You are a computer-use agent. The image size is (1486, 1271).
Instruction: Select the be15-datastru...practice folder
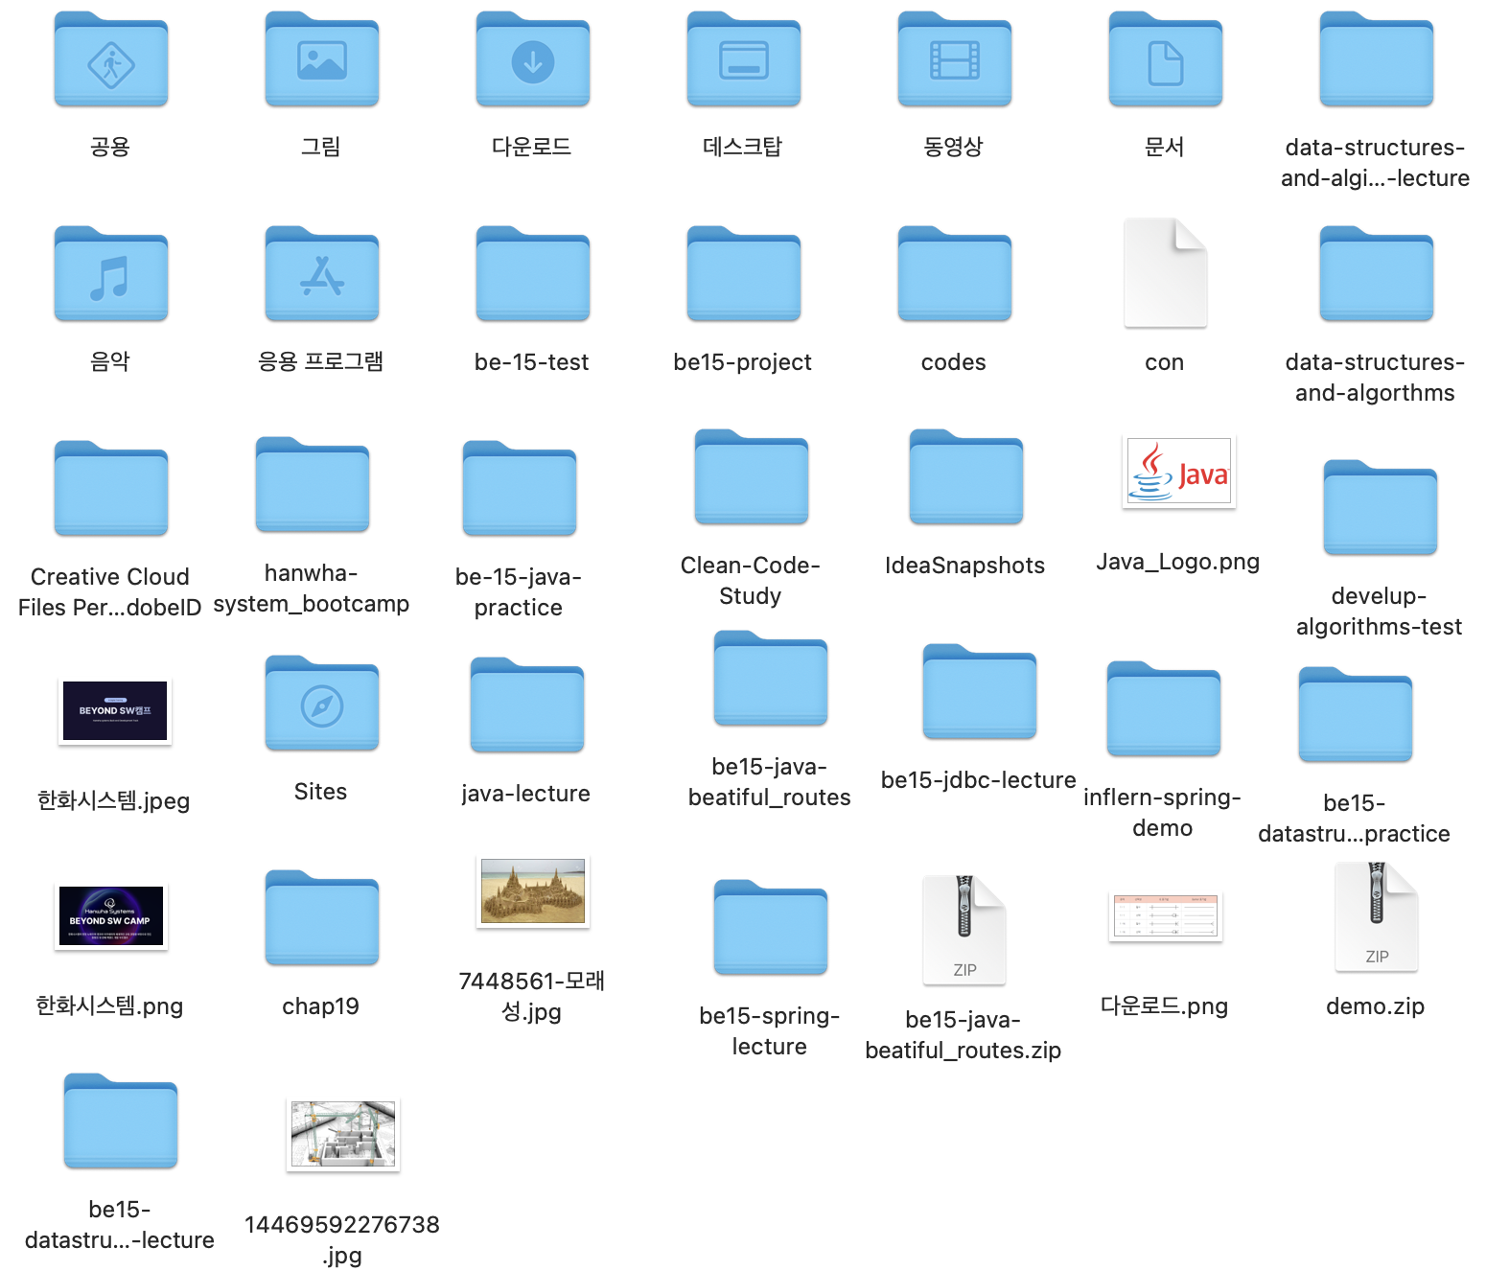point(1356,715)
